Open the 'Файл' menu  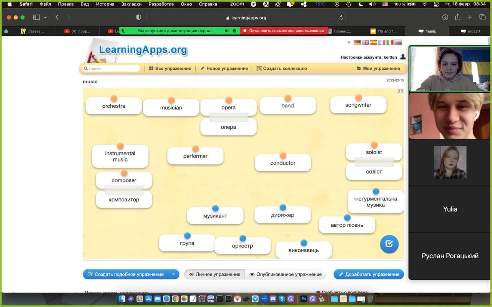point(45,4)
